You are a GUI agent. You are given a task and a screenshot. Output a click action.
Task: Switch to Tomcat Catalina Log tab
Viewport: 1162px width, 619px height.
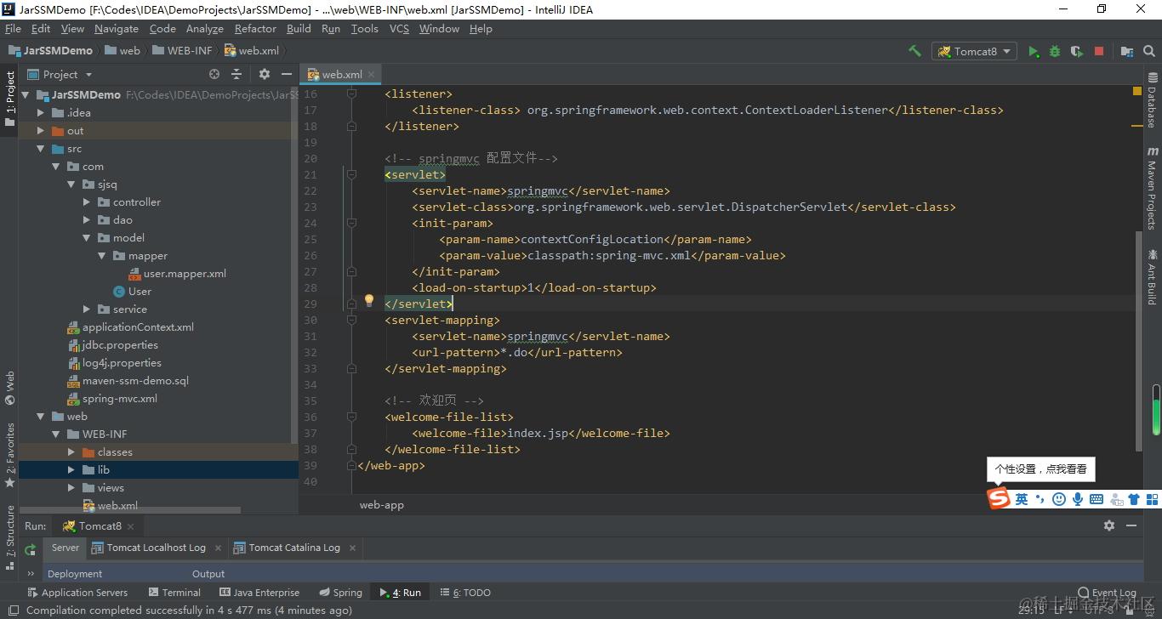click(288, 548)
